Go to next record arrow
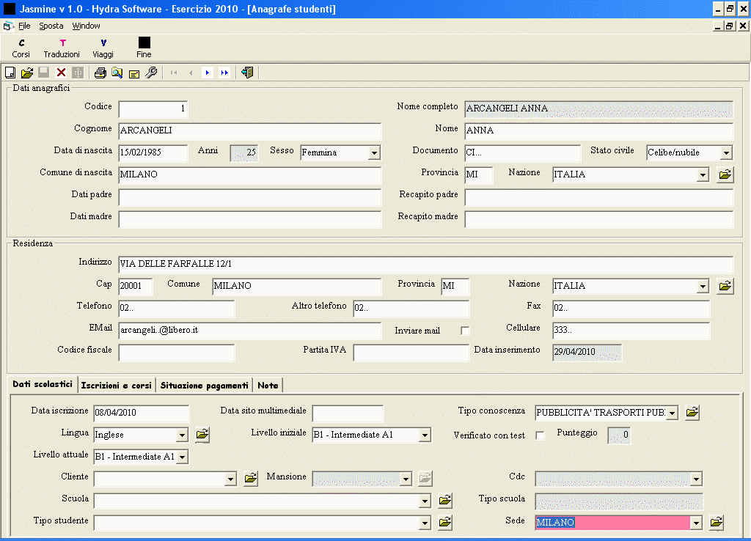 208,73
